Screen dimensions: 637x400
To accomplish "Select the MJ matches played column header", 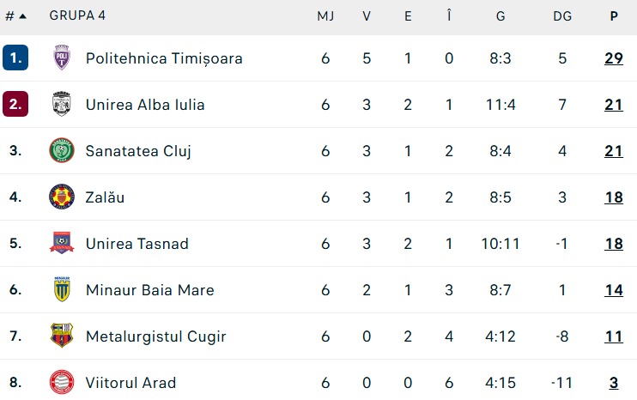I will point(325,16).
